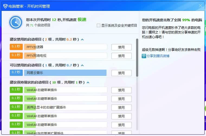Click the orange 0.1秒 badge for PPTV加速器
Viewport: 206px width, 136px height.
pyautogui.click(x=16, y=47)
